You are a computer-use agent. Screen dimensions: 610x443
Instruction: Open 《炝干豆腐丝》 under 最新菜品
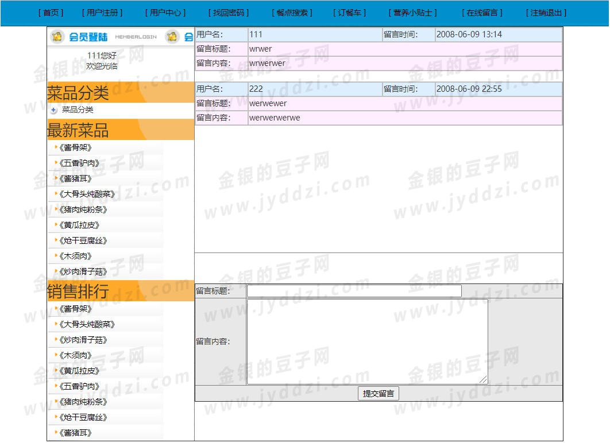pyautogui.click(x=83, y=241)
